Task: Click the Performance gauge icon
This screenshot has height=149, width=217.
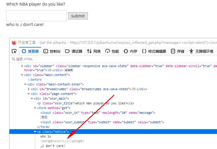Action: point(108,51)
